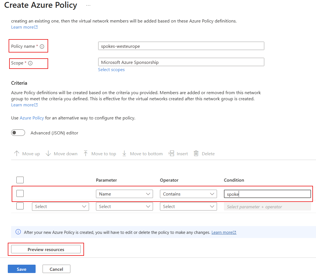Open the second row's Parameter Select dropdown

[60, 206]
